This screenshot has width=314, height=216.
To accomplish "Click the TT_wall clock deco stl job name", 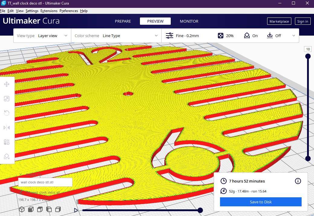I will [x=43, y=192].
